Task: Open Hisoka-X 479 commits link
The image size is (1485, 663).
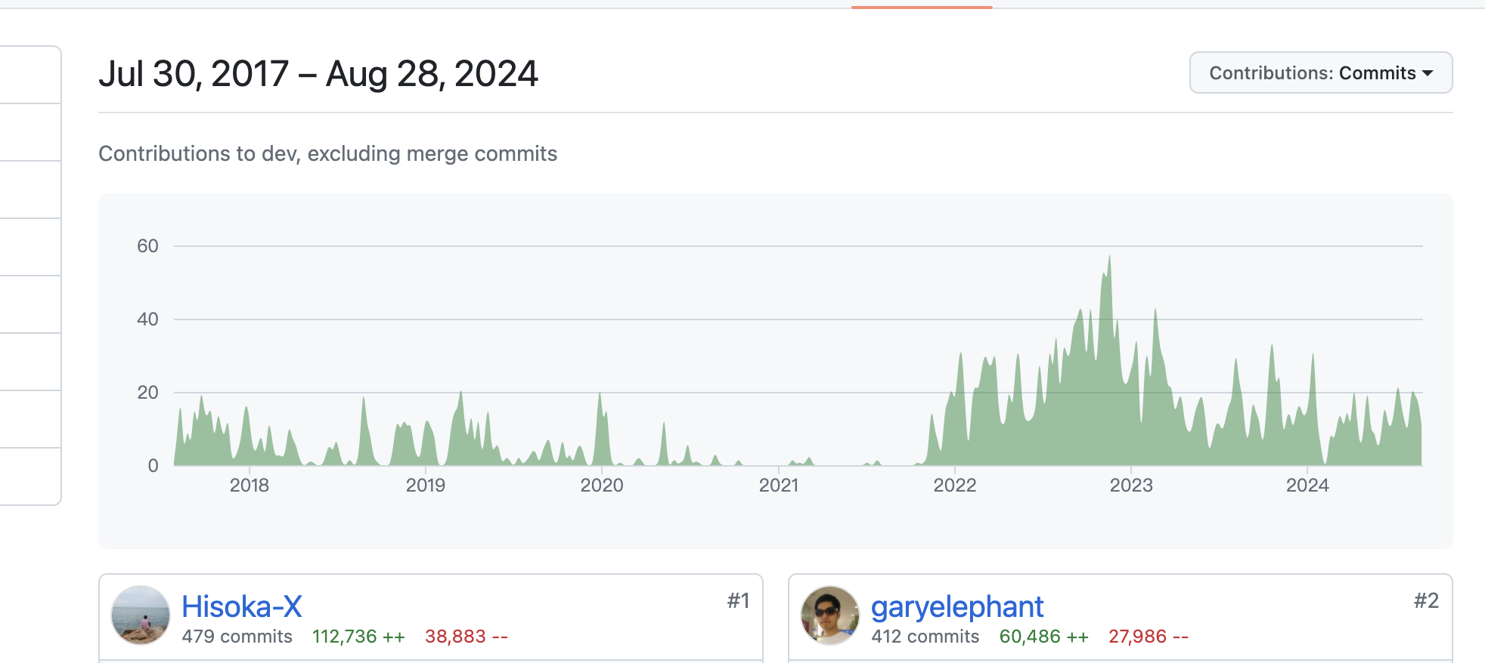Action: point(237,637)
